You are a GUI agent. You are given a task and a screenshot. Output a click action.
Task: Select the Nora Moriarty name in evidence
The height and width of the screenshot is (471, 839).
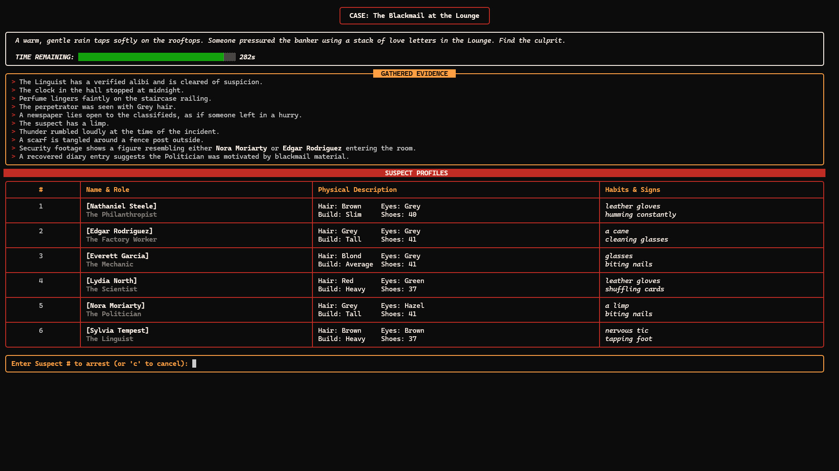(x=241, y=148)
